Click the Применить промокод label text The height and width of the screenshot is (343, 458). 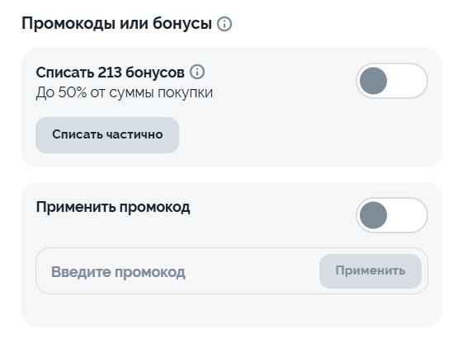click(113, 207)
